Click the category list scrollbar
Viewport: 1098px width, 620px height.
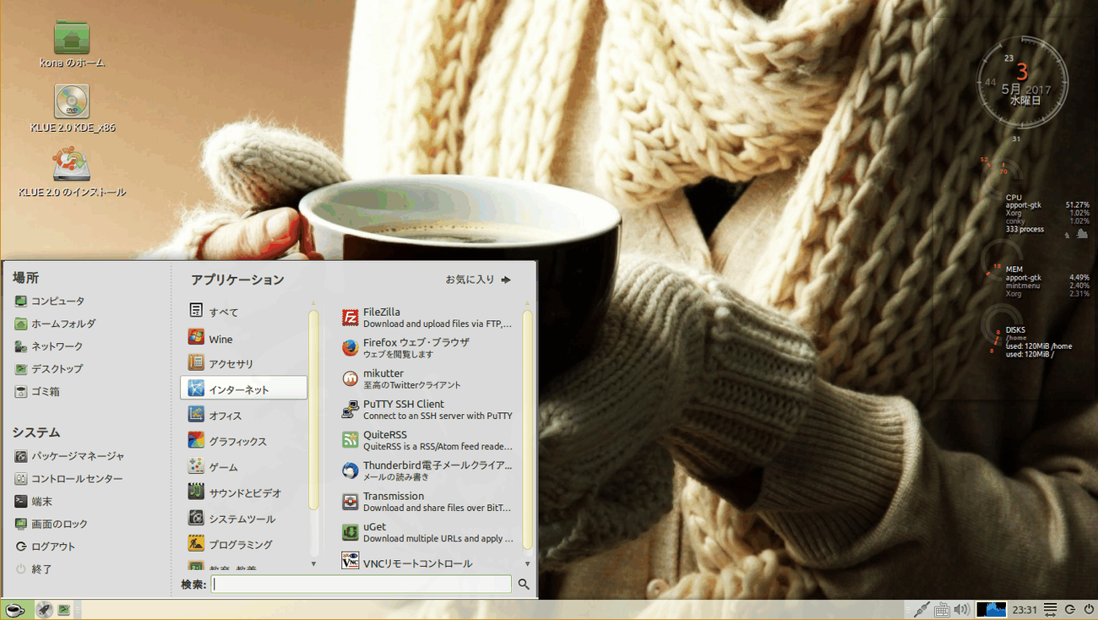click(x=313, y=411)
